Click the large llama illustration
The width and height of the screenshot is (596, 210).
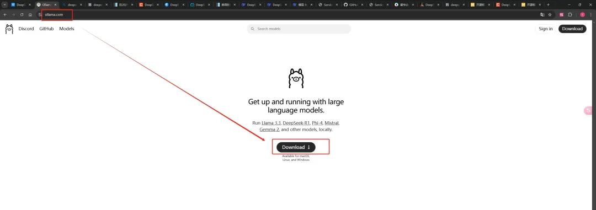pyautogui.click(x=296, y=79)
